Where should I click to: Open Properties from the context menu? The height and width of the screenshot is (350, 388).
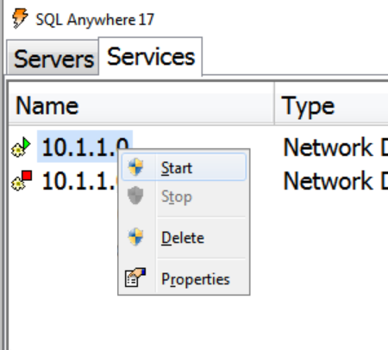[x=184, y=279]
